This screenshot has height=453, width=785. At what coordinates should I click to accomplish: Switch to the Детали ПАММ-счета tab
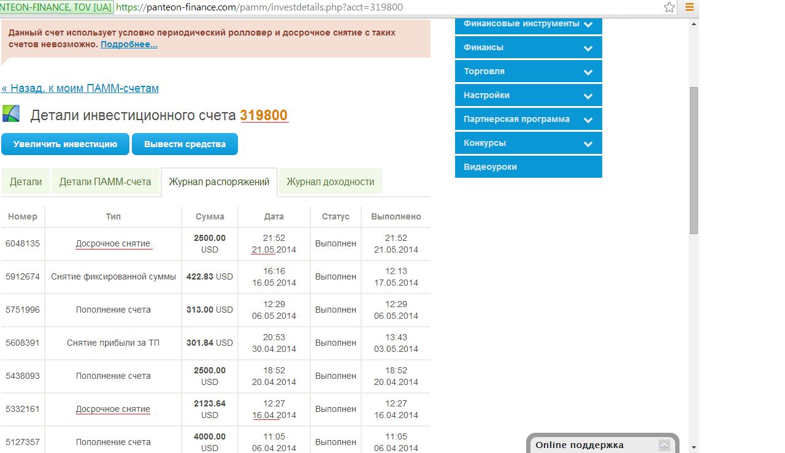[105, 181]
